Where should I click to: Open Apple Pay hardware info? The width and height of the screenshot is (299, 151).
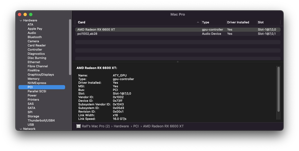[x=35, y=29]
